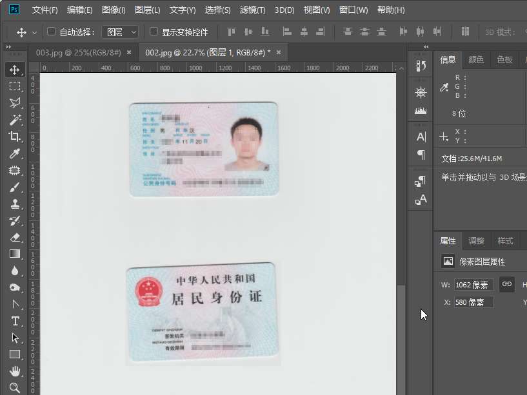527x395 pixels.
Task: Open the 帮助(H) menu
Action: point(391,10)
